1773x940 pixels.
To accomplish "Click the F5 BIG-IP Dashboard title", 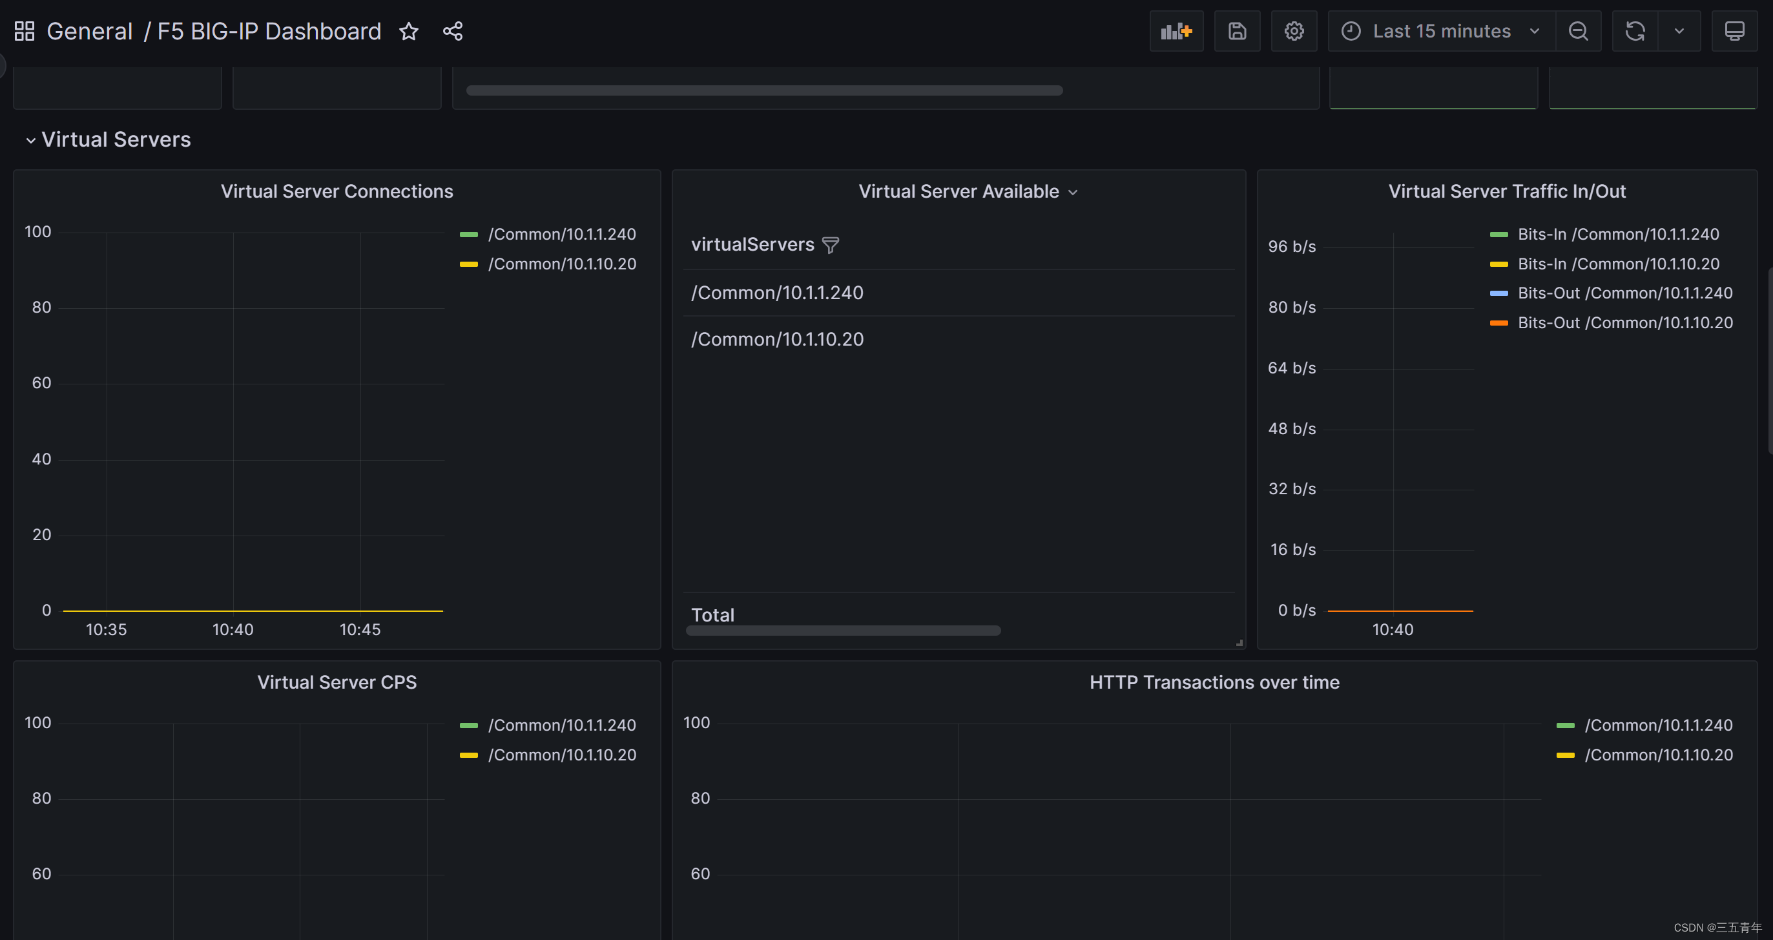I will (x=269, y=31).
